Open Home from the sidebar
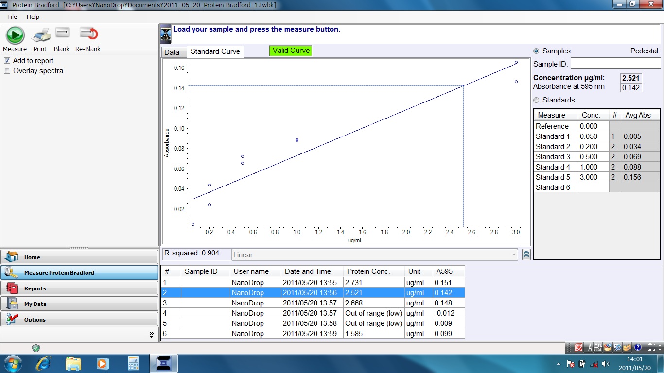Viewport: 664px width, 373px height. [79, 257]
